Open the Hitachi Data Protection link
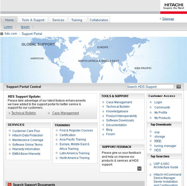 point(27,135)
